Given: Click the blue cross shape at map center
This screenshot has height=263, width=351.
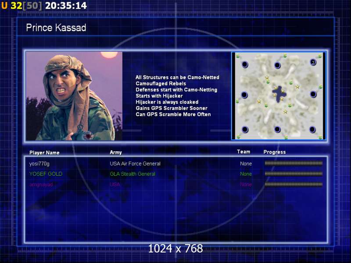Looking at the screenshot, I should point(279,94).
